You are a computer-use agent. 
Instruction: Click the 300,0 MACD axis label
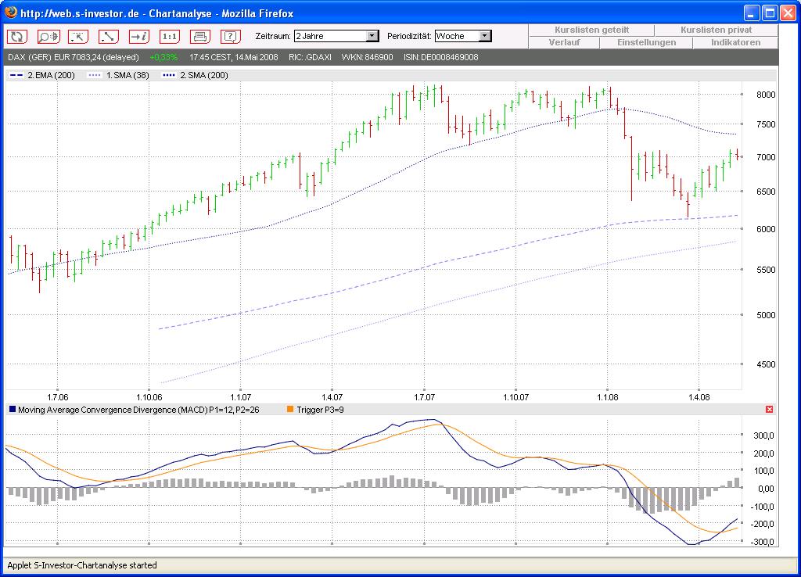pos(763,435)
